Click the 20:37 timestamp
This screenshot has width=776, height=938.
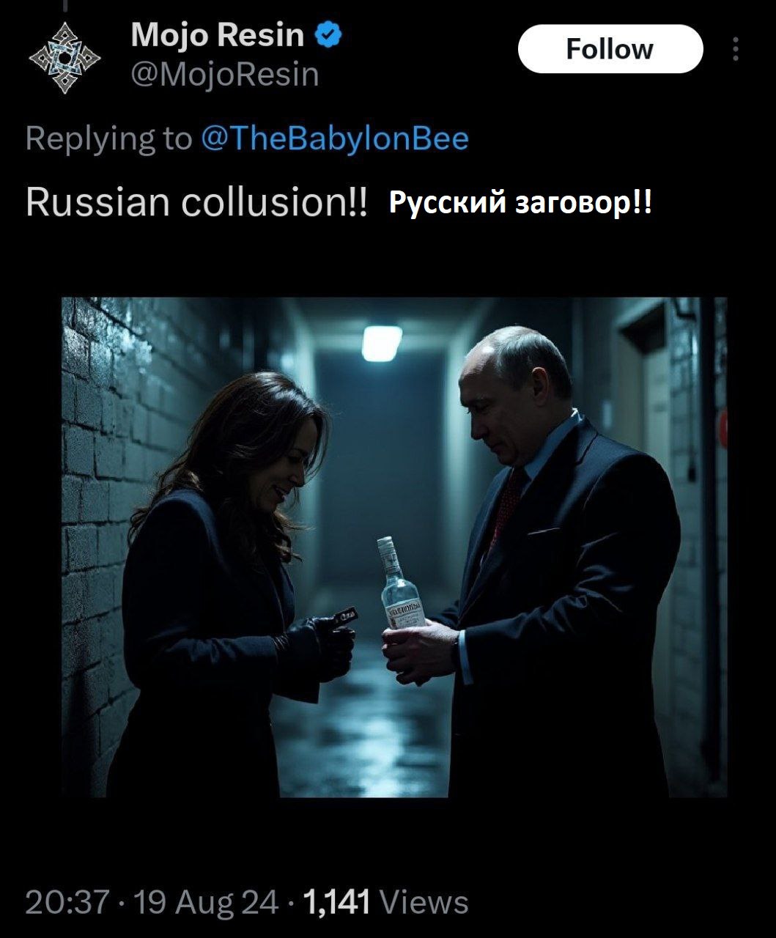(x=67, y=901)
